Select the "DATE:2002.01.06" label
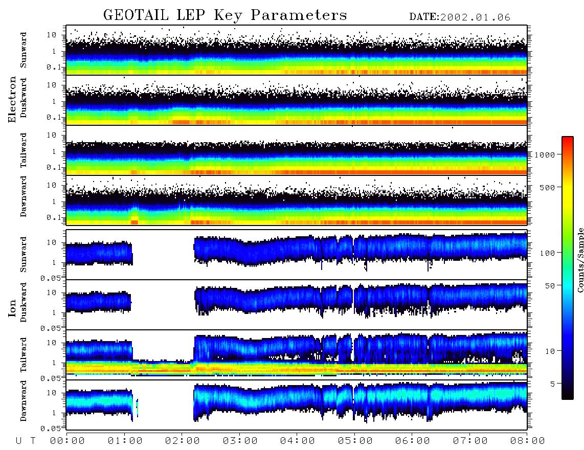584x450 pixels. point(460,17)
